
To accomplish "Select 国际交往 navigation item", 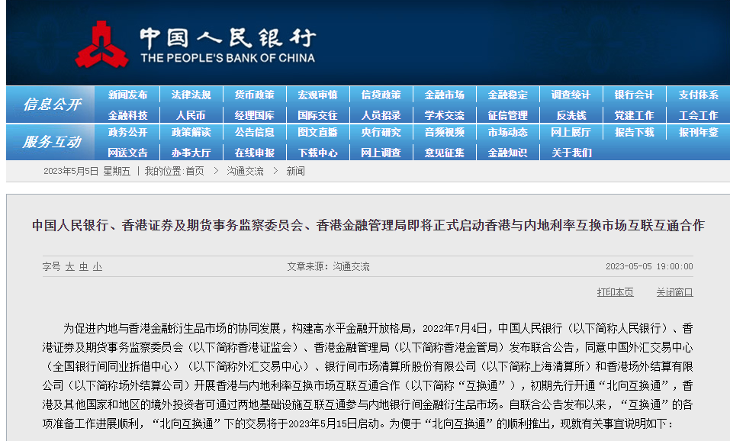I will [317, 115].
